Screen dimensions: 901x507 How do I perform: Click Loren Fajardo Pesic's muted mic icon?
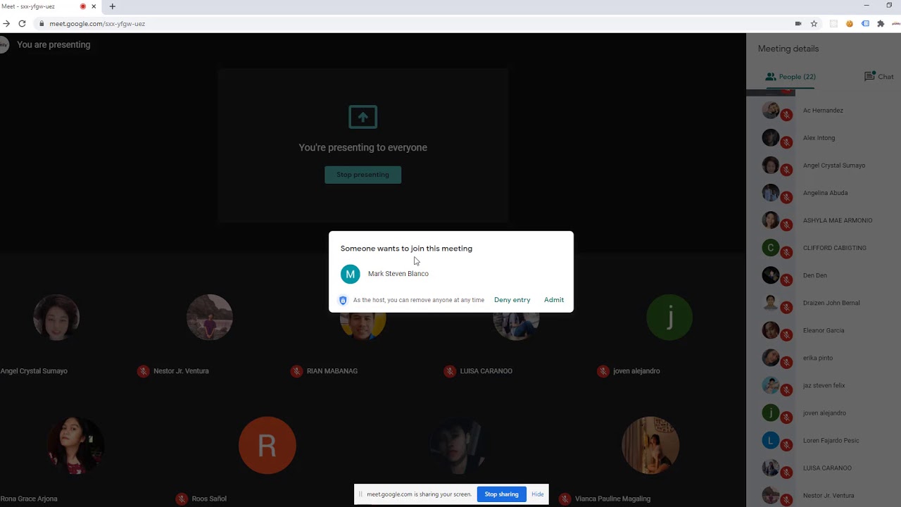787,445
